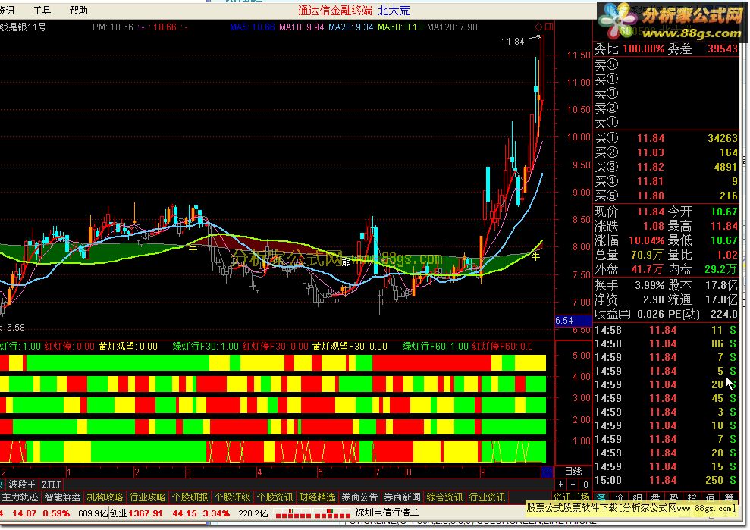This screenshot has width=750, height=530.
Task: Select the 值 tab under the tick list
Action: (711, 497)
